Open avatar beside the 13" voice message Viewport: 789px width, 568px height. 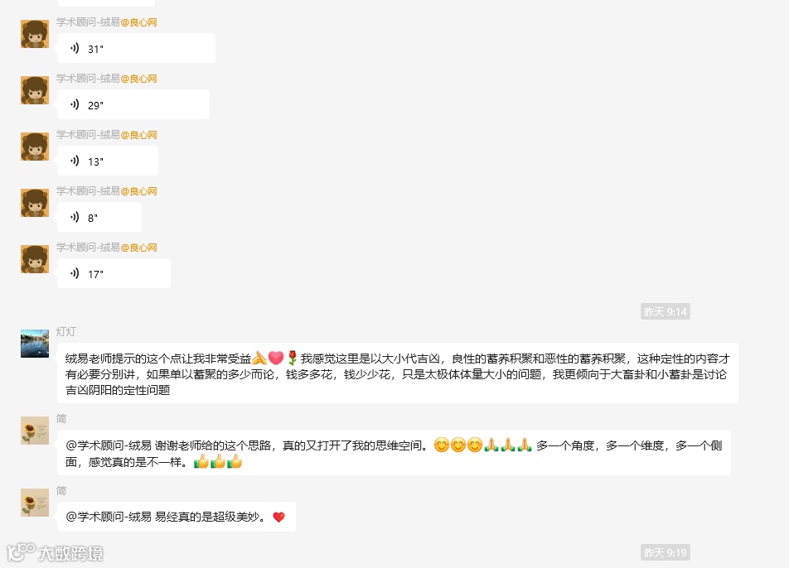click(35, 147)
